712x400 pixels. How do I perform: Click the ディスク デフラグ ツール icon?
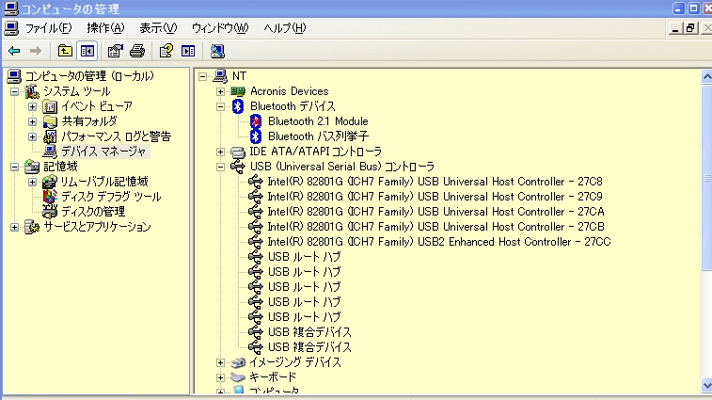point(50,197)
